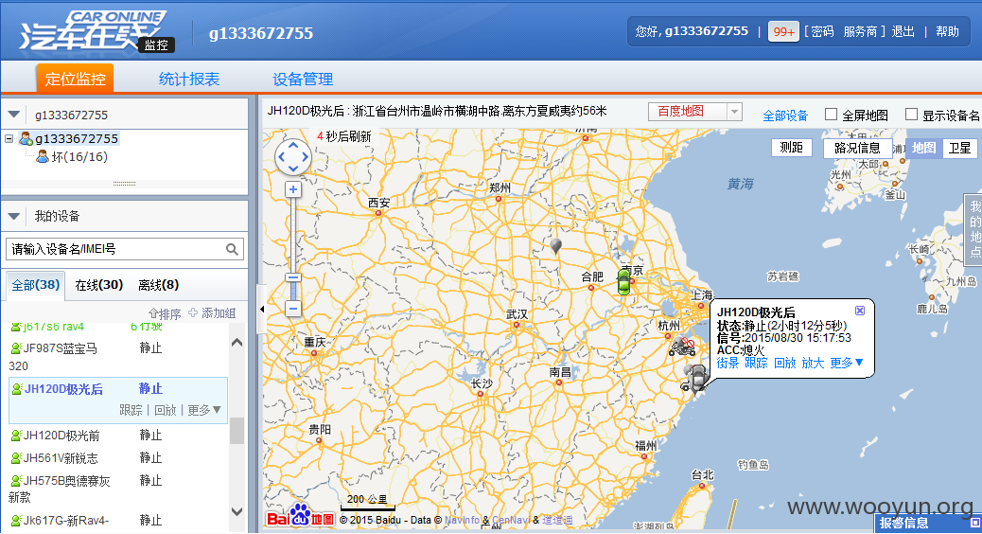Collapse the g1333672755 account panel triangle
The image size is (982, 534).
[x=14, y=115]
